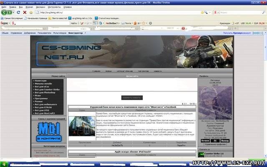The width and height of the screenshot is (267, 167).
Task: Open the cs-g3ming.net.ru bookmark
Action: click(81, 18)
